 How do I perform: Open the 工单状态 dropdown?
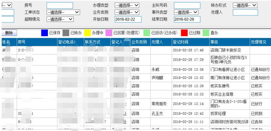pyautogui.click(x=63, y=12)
